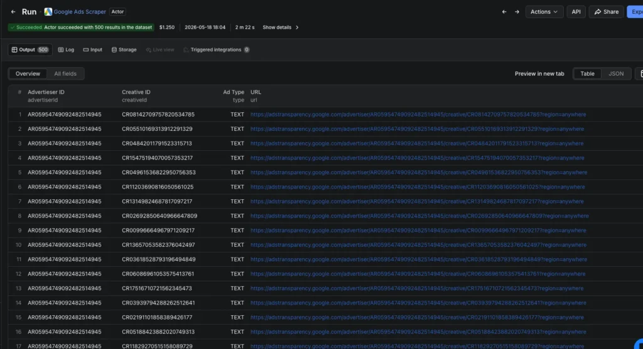Select creative ID CR05188423882020749313 cell
This screenshot has height=349, width=643.
[158, 332]
